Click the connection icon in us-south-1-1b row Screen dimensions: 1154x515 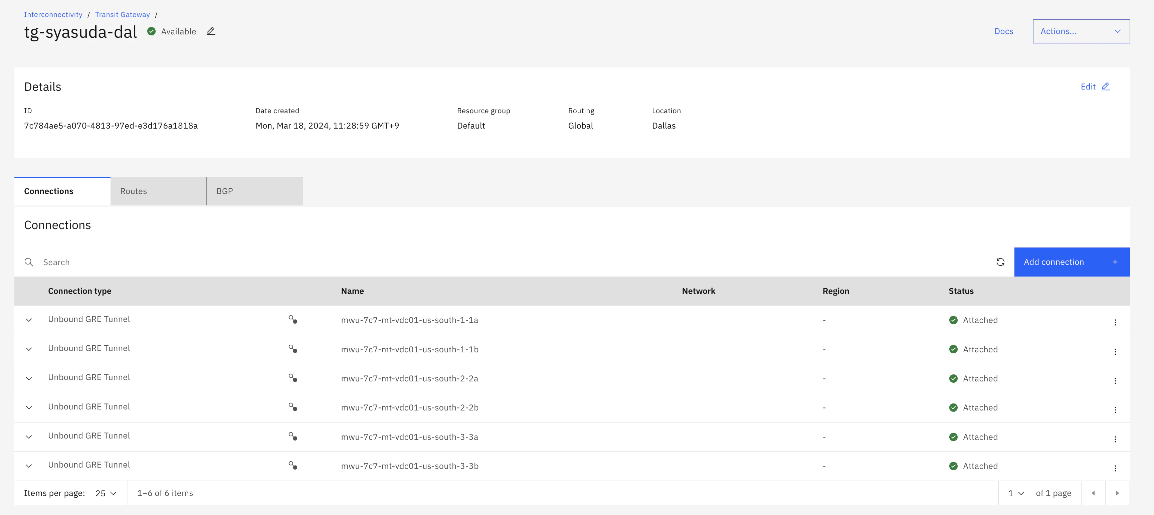(x=293, y=349)
